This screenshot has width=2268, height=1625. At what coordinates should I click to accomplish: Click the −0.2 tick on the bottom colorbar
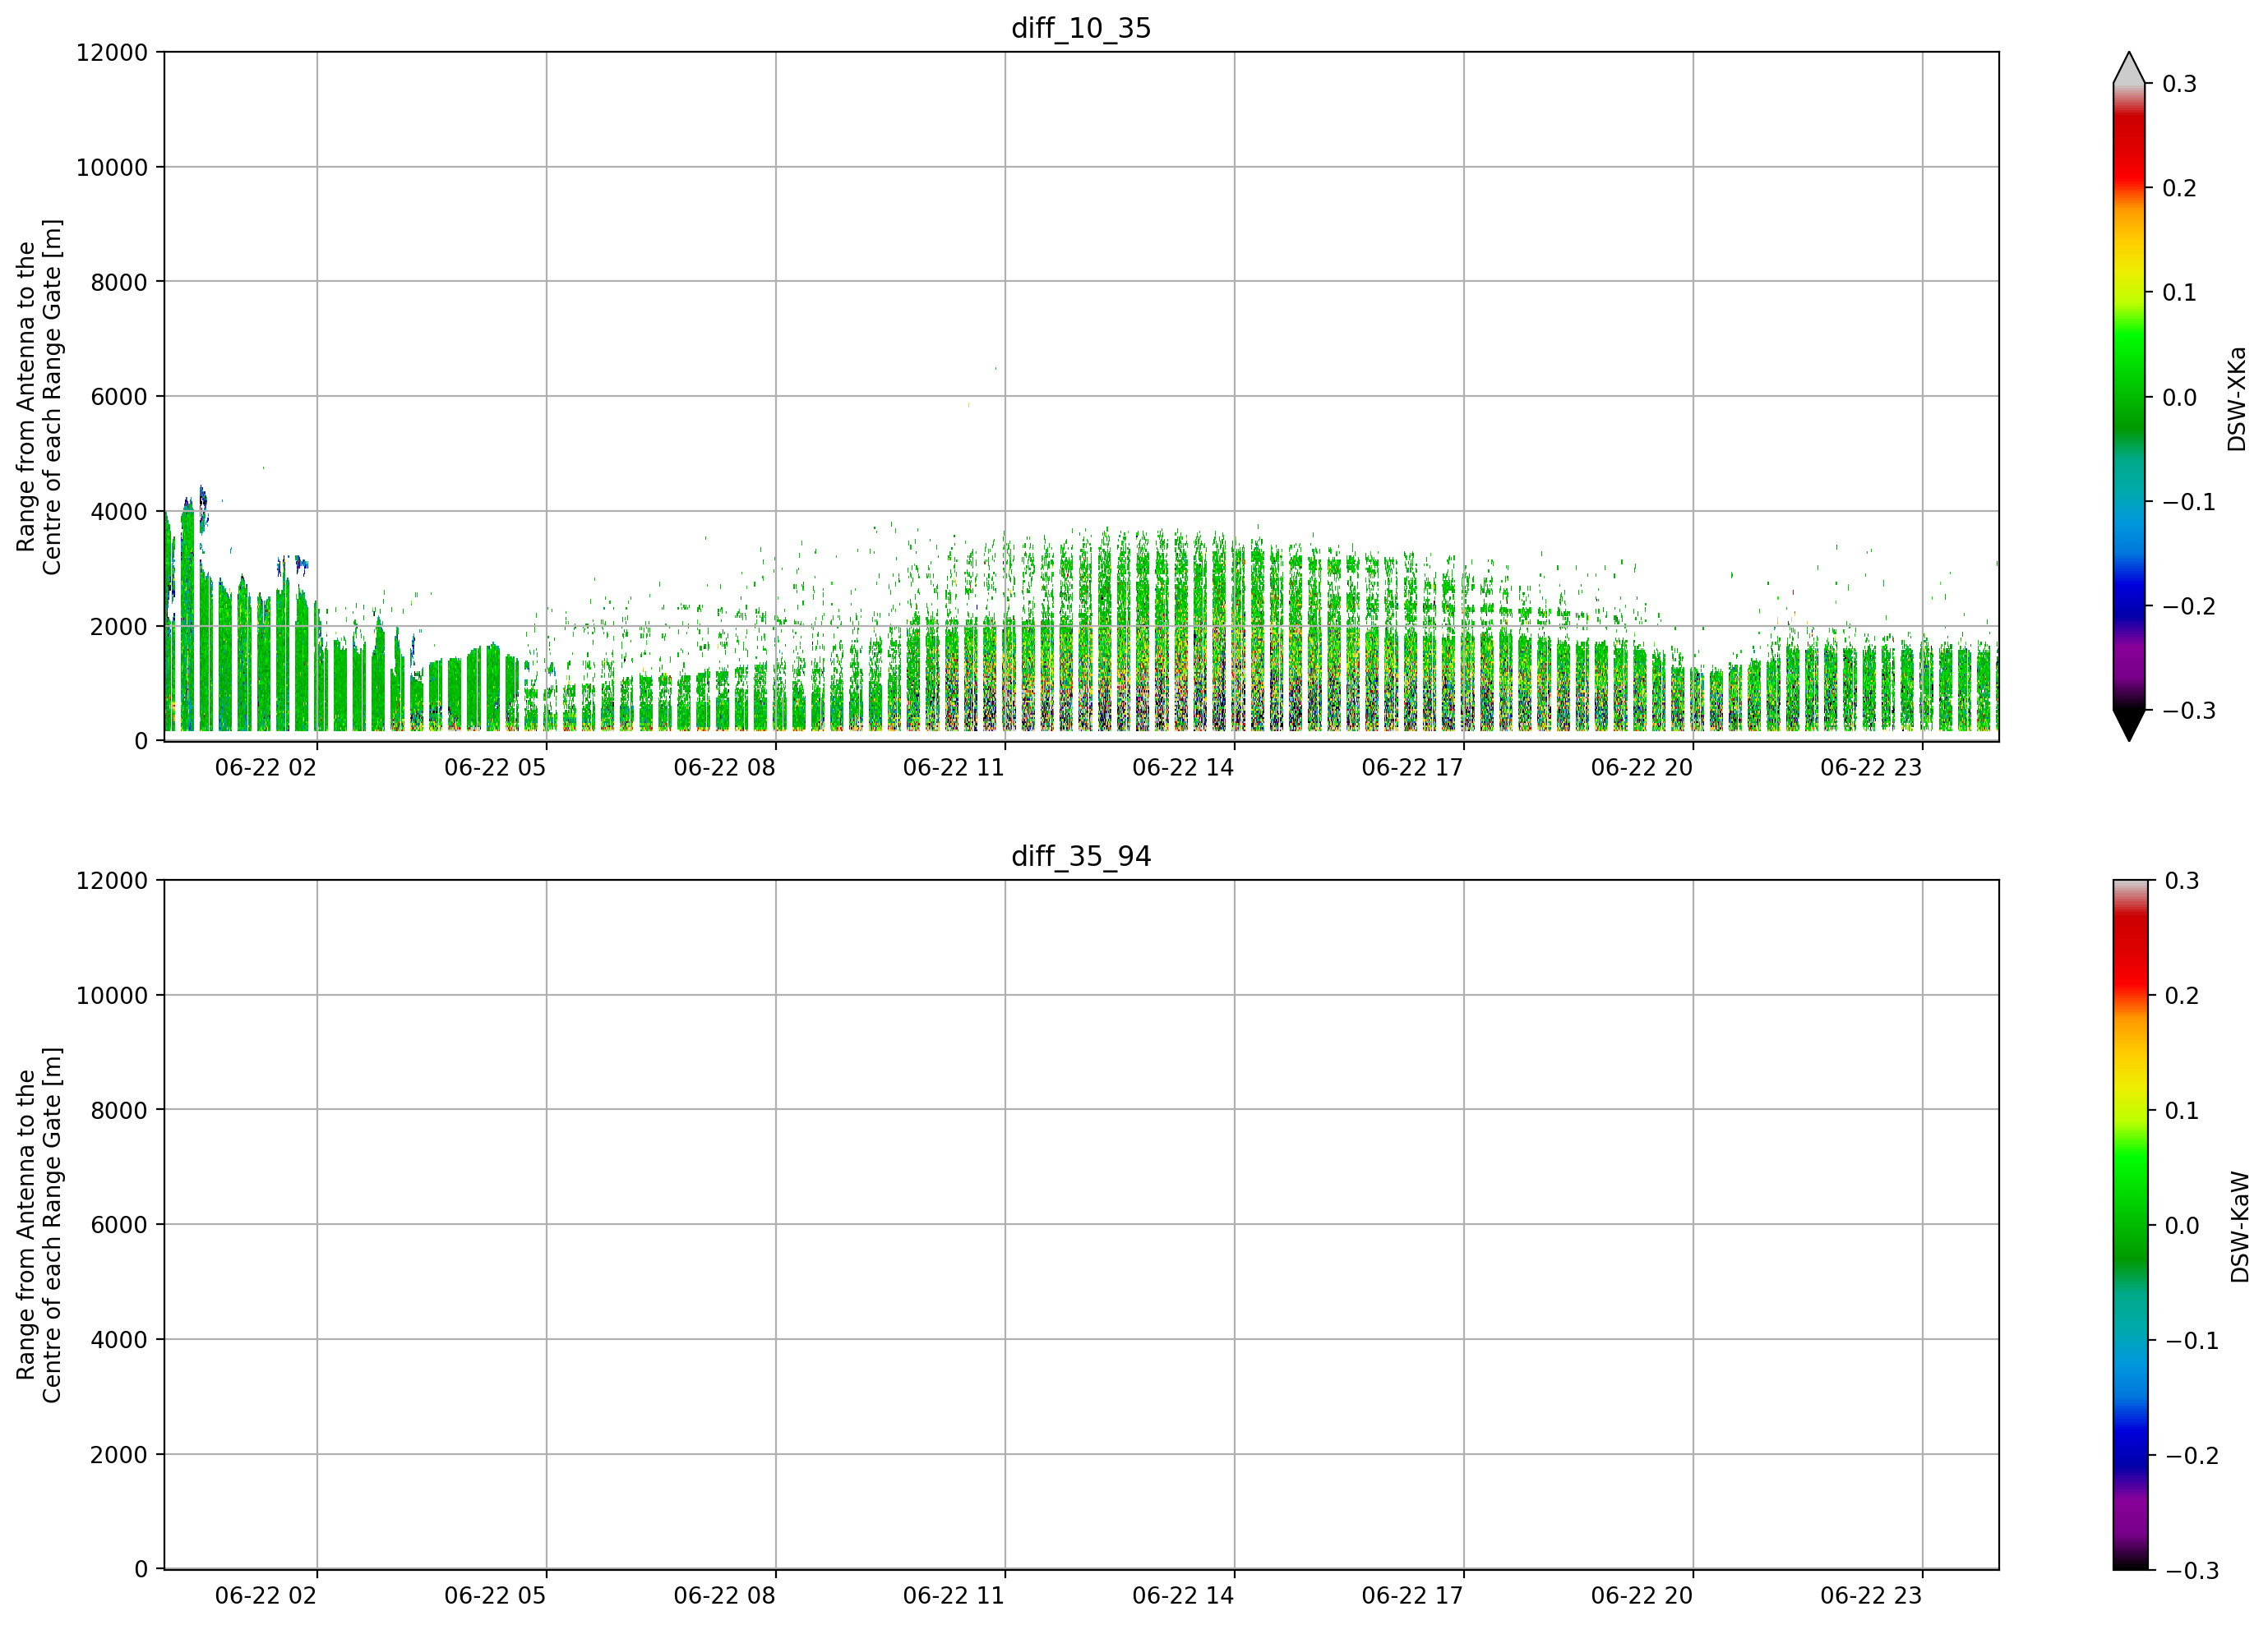tap(2192, 1456)
